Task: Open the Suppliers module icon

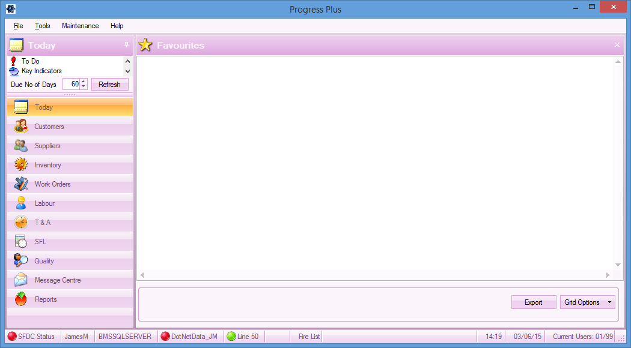Action: [x=21, y=146]
